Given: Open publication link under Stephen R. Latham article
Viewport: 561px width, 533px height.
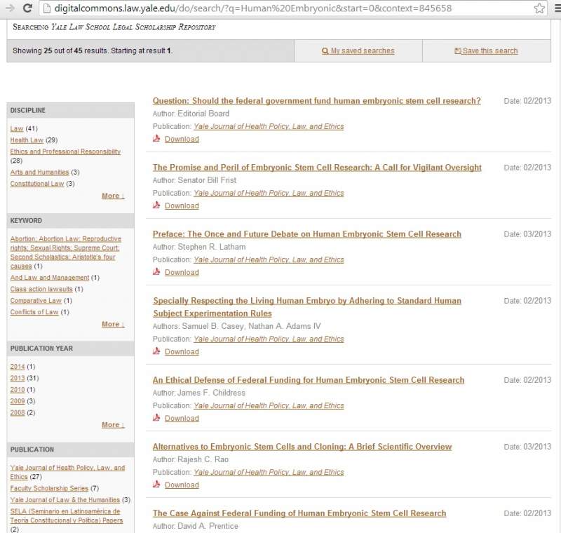Looking at the screenshot, I should (269, 259).
